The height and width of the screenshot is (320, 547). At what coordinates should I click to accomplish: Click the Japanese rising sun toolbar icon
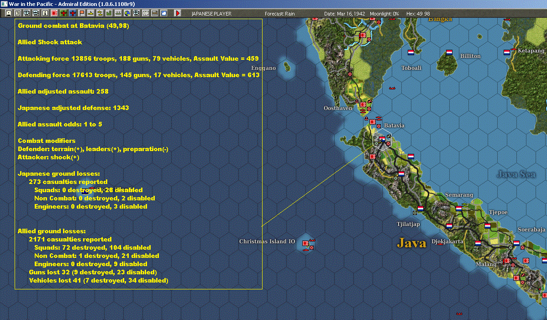pos(54,13)
